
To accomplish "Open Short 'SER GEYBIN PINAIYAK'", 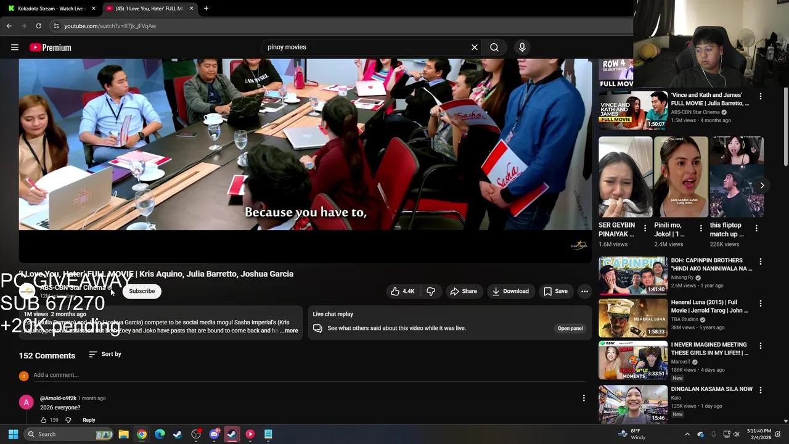I will point(625,177).
